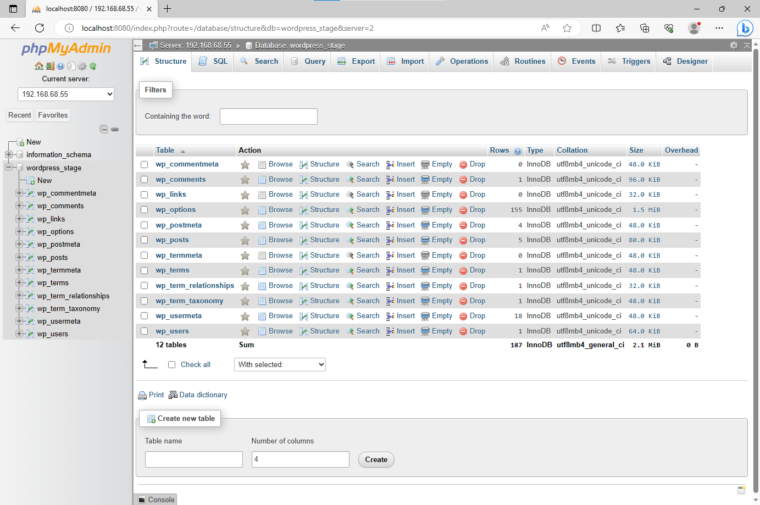Go to the Operations tab

462,62
